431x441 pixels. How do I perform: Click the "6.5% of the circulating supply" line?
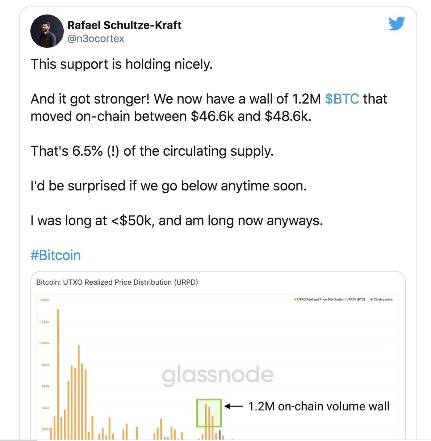(x=152, y=151)
